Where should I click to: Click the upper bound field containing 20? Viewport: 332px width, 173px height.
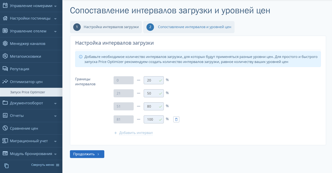click(x=154, y=80)
